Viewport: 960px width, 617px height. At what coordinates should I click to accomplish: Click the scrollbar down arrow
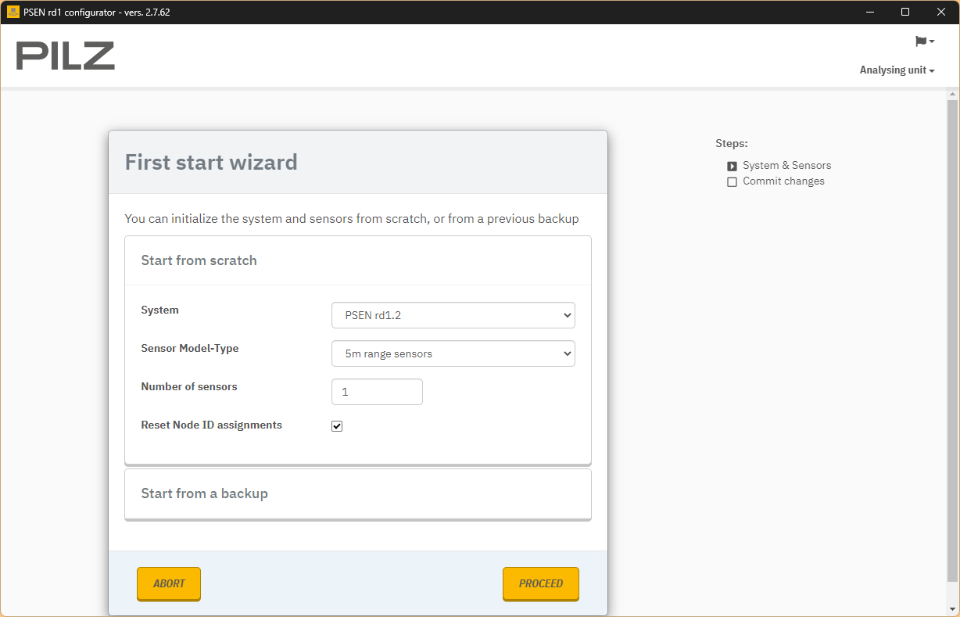tap(952, 608)
